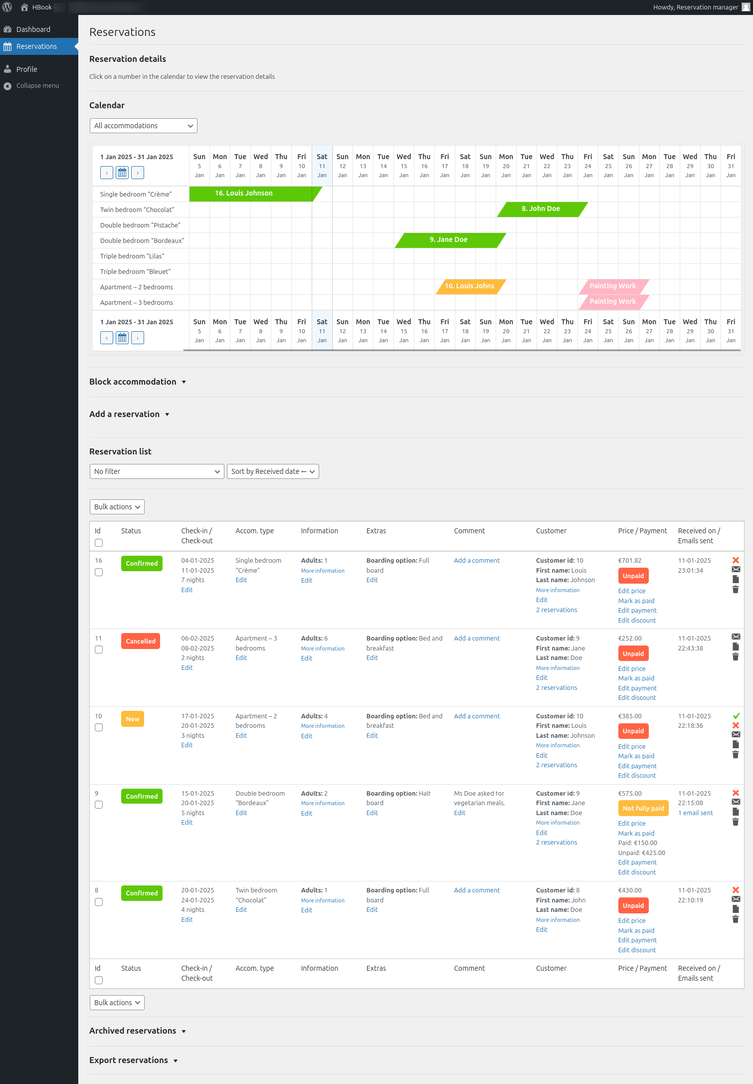Open the Sort by Received date dropdown
The image size is (753, 1084).
[x=273, y=471]
